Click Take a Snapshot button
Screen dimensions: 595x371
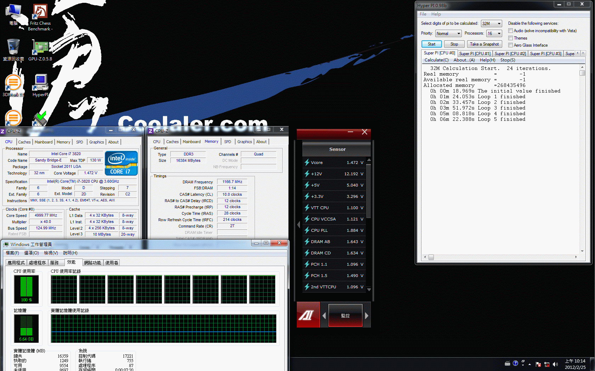(484, 44)
